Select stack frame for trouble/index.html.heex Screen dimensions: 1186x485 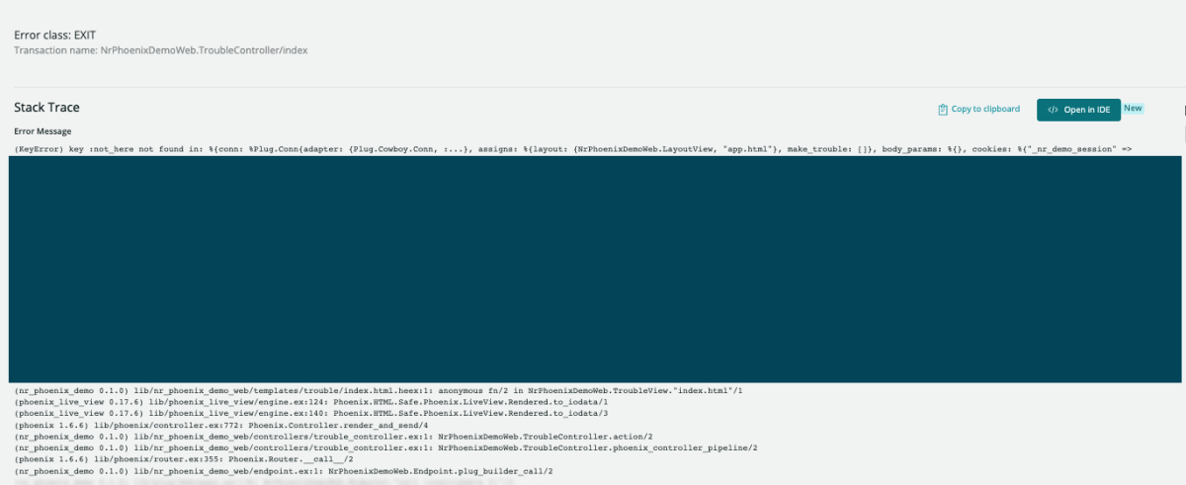click(378, 391)
